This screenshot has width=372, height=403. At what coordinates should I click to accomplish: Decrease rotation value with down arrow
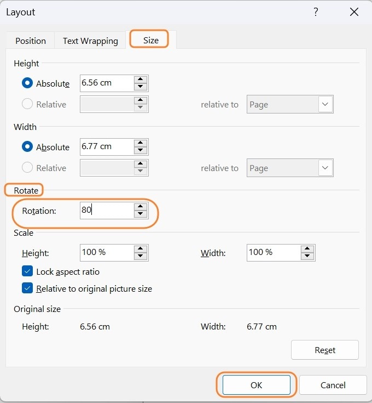(x=141, y=214)
